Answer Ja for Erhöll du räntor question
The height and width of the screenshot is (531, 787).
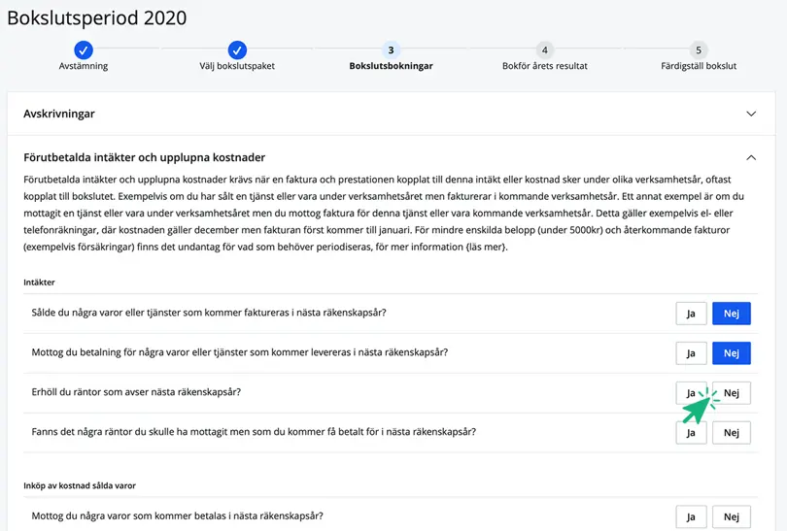[x=691, y=392]
